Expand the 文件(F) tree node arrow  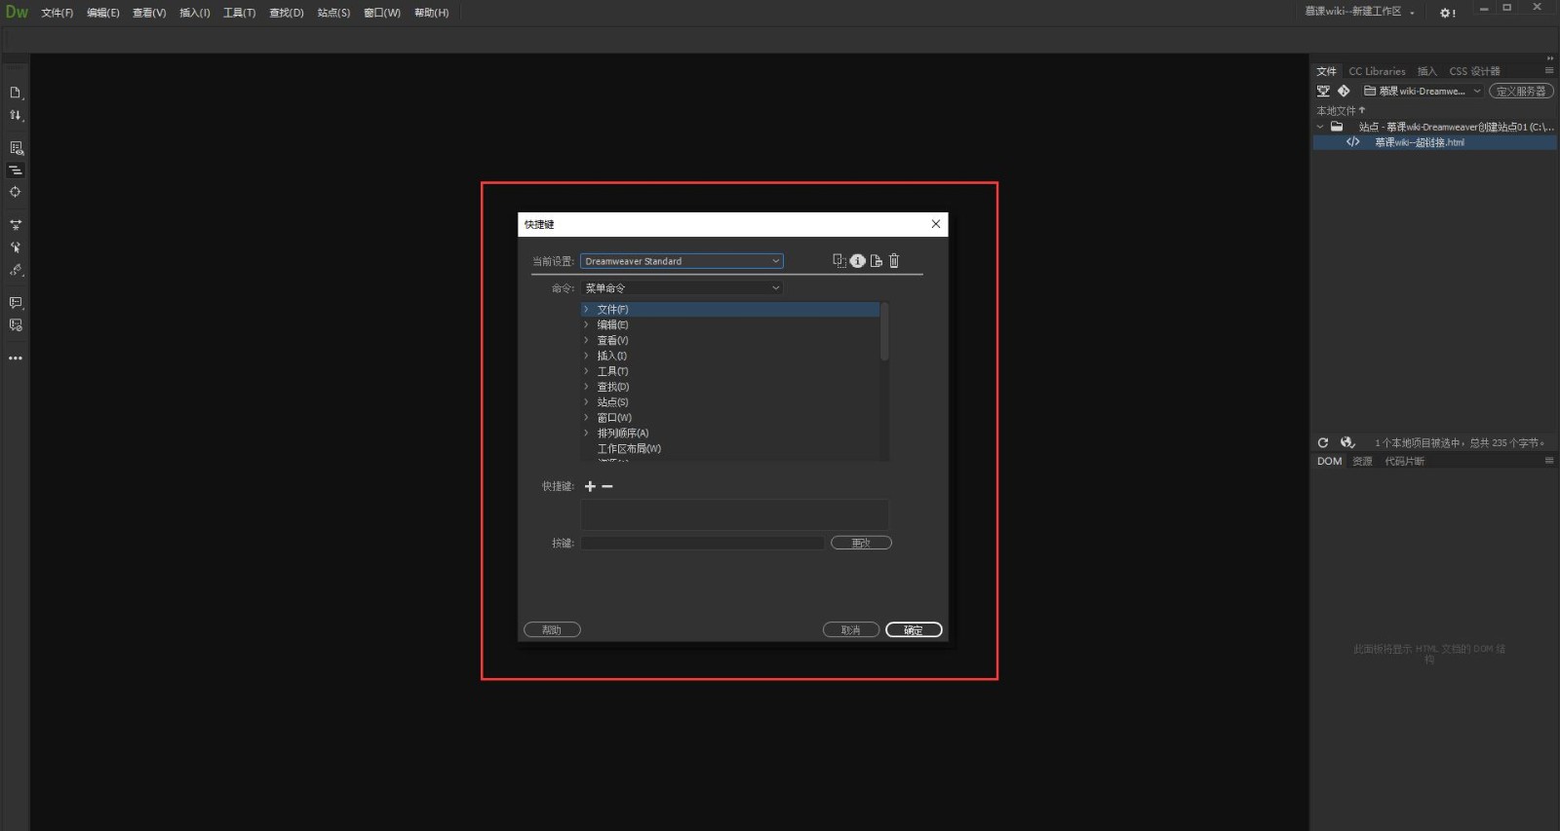pyautogui.click(x=586, y=310)
